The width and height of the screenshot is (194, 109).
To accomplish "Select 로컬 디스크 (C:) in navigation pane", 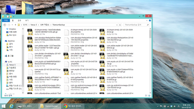I will 15,86.
